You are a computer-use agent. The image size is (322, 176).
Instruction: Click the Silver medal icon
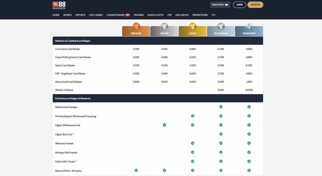[164, 26]
